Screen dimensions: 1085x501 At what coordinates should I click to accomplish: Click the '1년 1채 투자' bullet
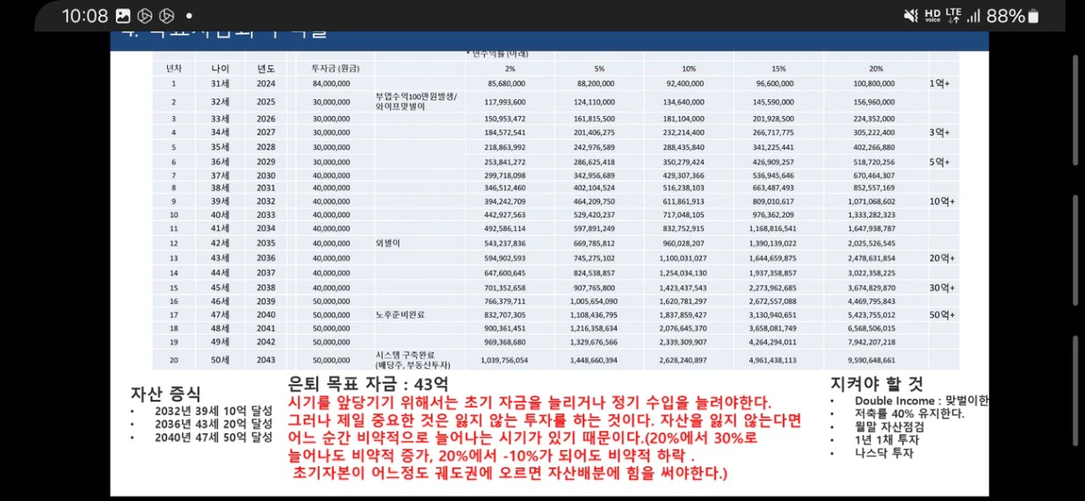[886, 440]
